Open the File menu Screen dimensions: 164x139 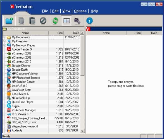pyautogui.click(x=45, y=11)
